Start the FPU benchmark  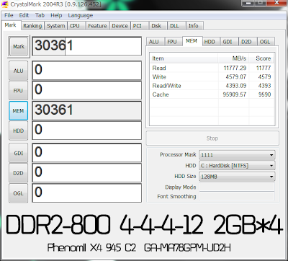[x=19, y=91]
